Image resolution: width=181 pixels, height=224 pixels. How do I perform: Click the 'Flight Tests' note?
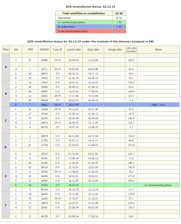(158, 105)
